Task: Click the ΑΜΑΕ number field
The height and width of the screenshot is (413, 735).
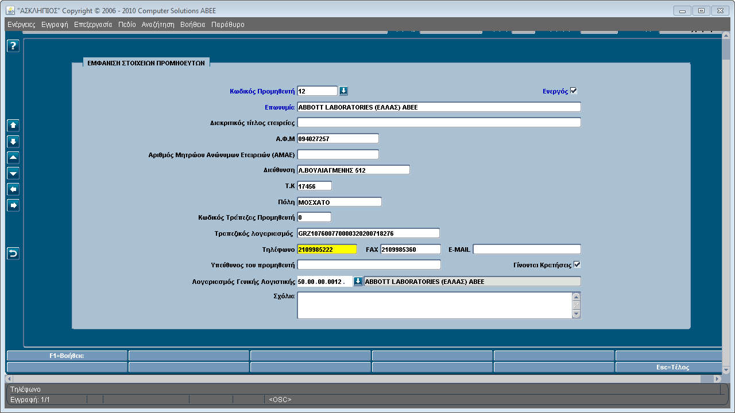Action: (338, 154)
